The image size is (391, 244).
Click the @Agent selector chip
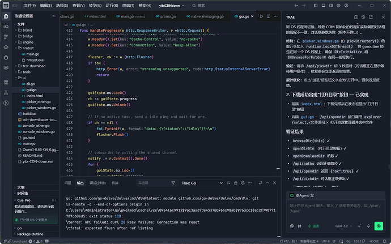click(301, 195)
